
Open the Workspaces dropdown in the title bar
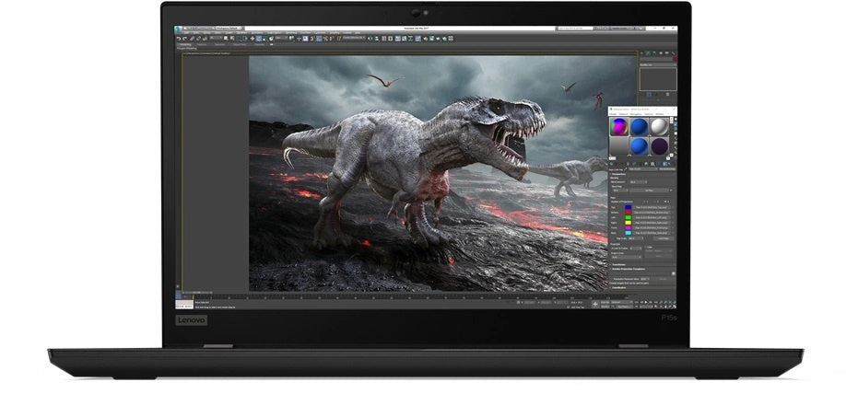point(229,28)
